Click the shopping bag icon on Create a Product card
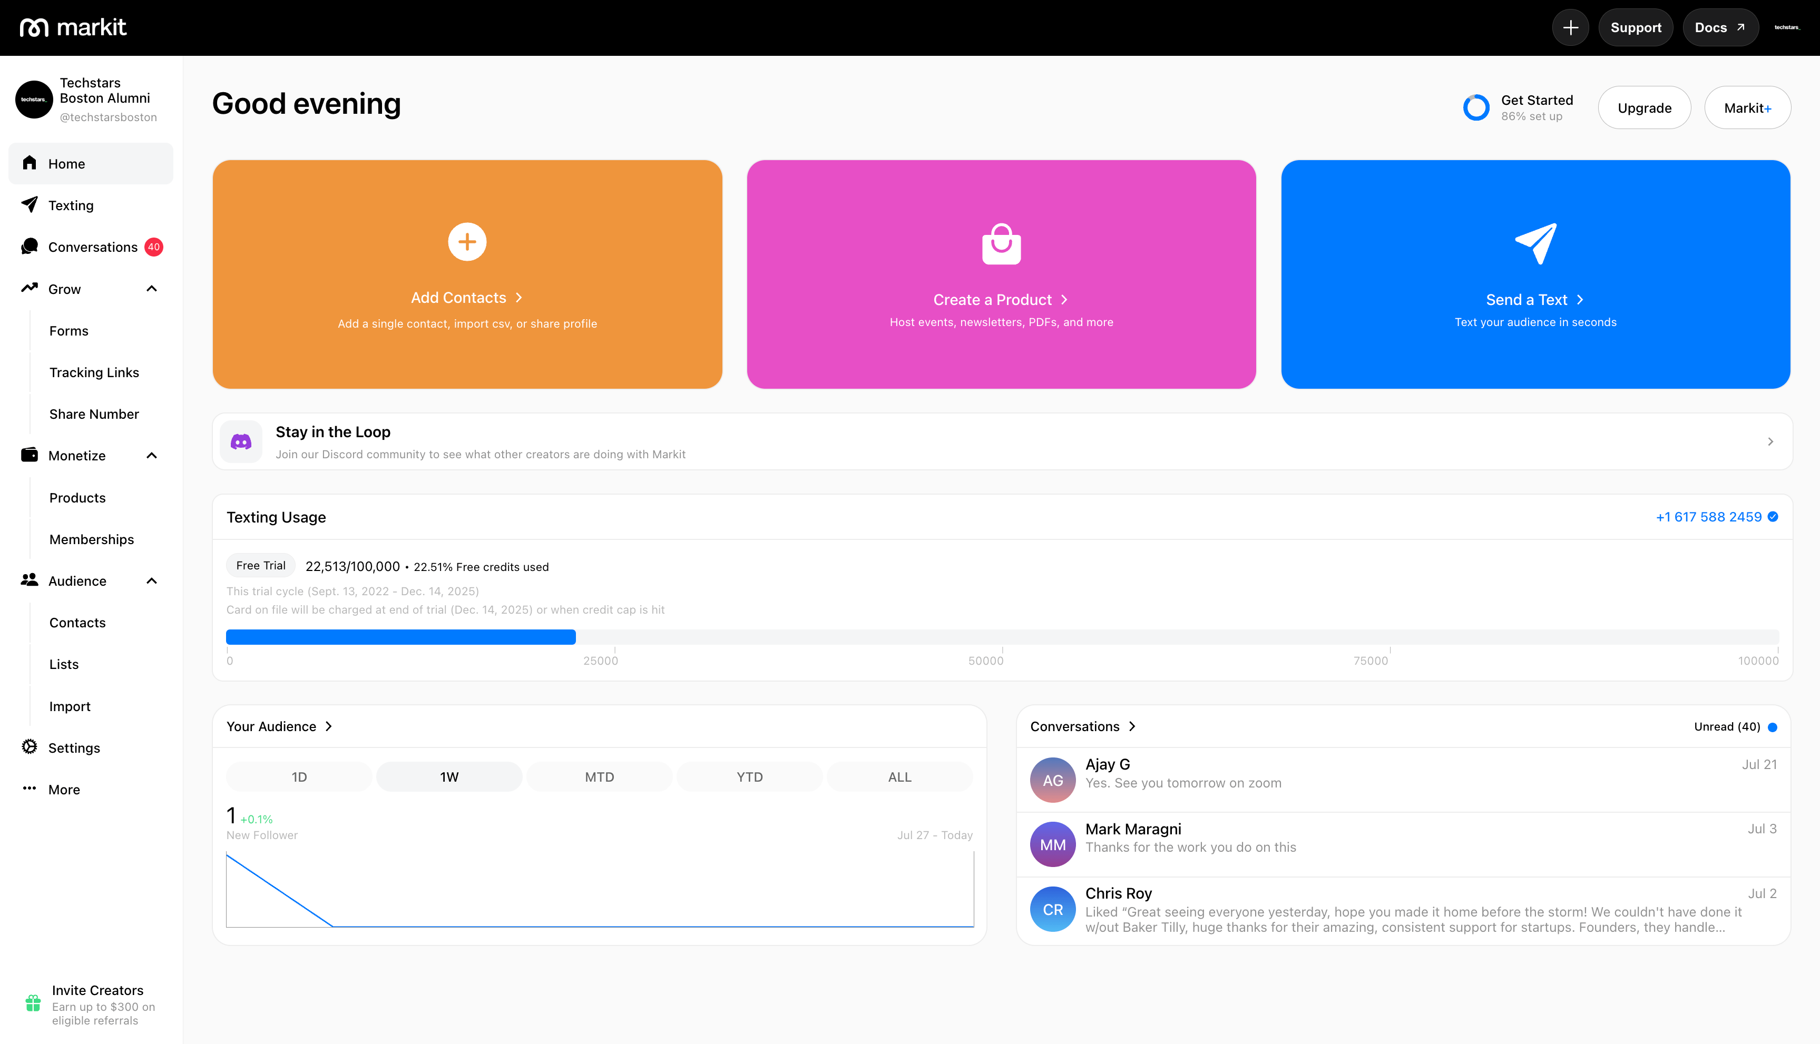 pos(1001,244)
